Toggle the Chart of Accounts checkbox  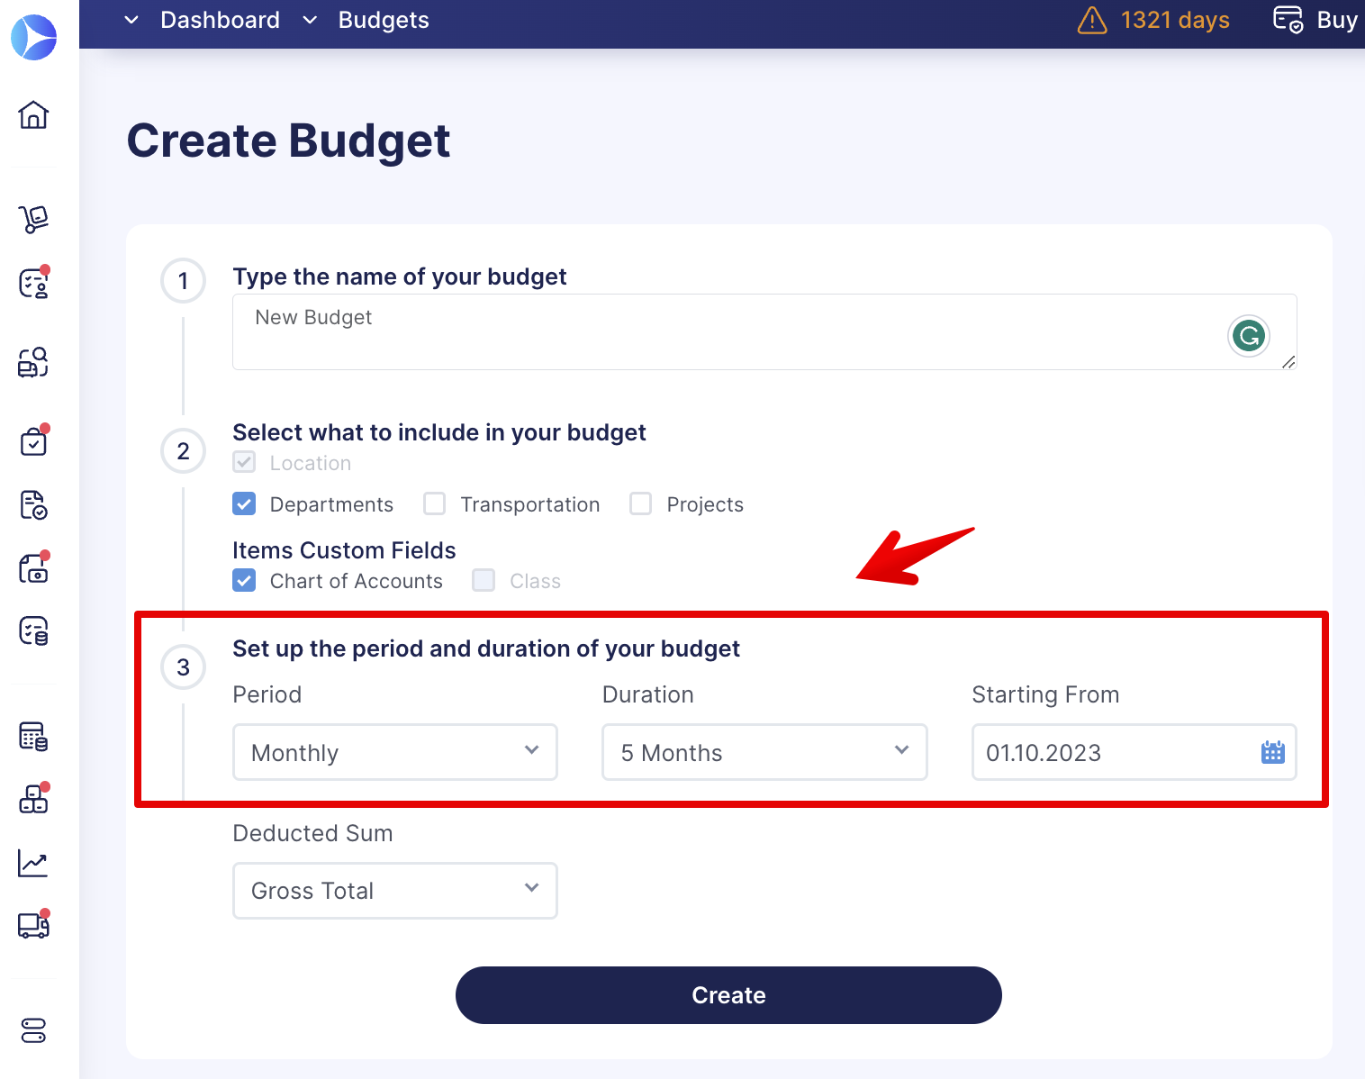(x=244, y=580)
